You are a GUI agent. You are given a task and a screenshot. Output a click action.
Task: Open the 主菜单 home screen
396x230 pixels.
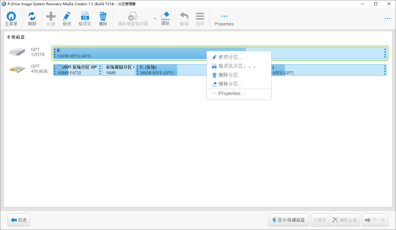11,18
